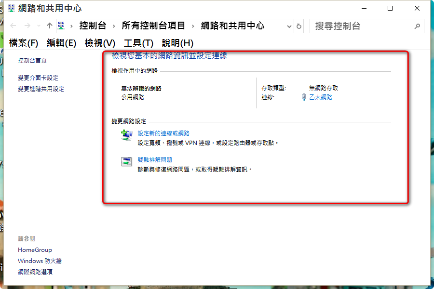Open the 檔案(F) menu

click(23, 43)
